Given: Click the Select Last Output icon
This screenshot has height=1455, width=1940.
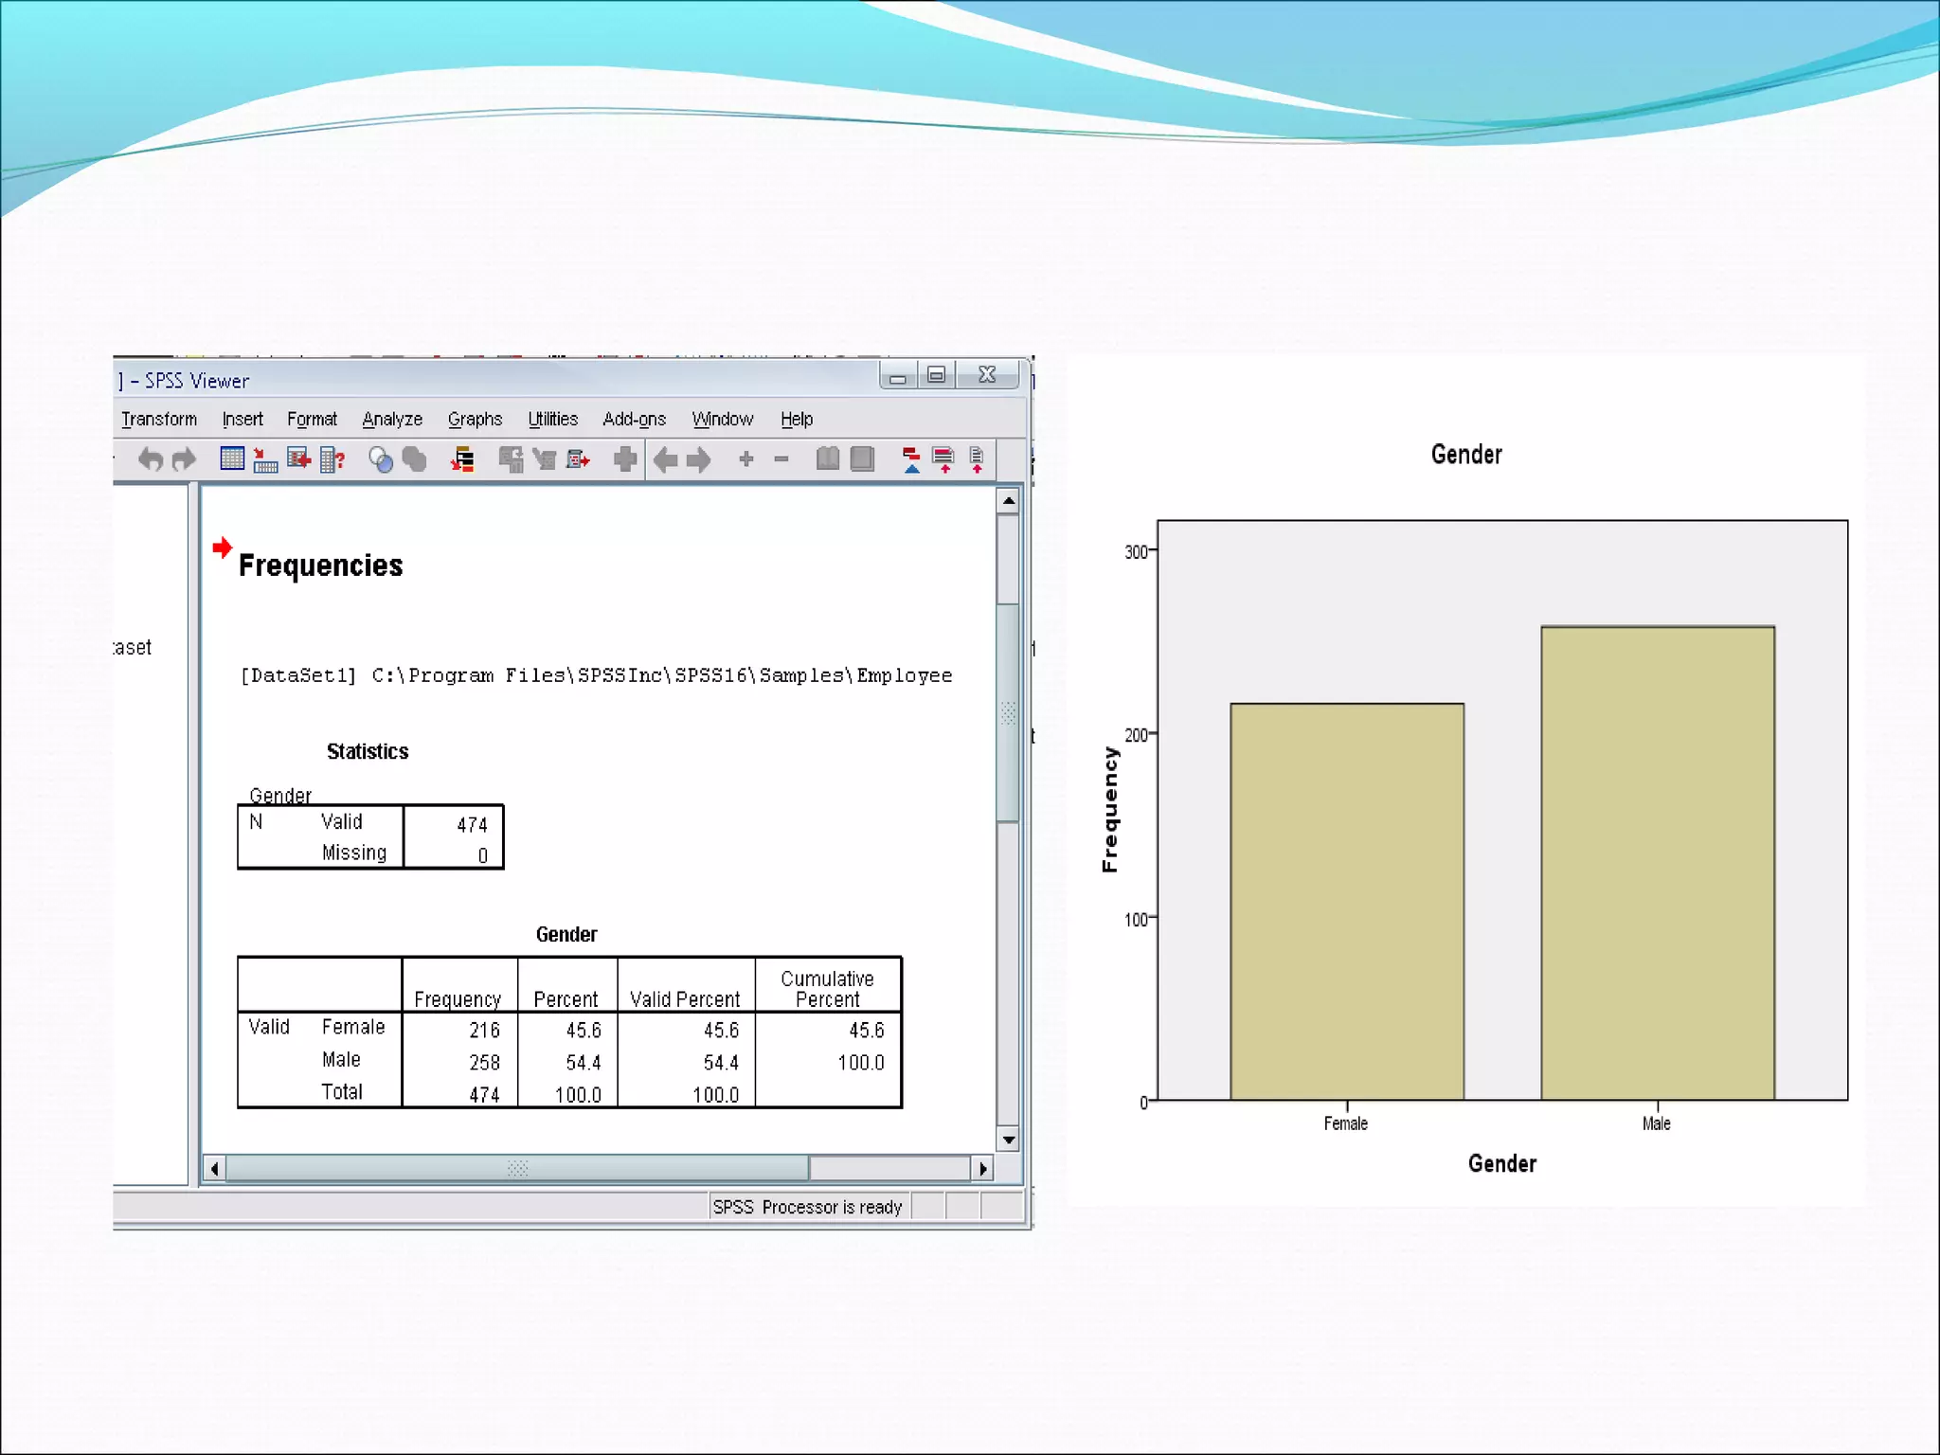Looking at the screenshot, I should click(462, 460).
